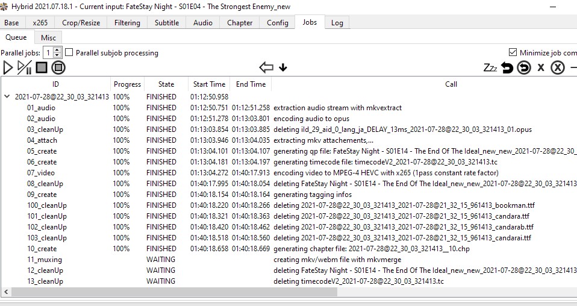Image resolution: width=577 pixels, height=306 pixels.
Task: Click the hollow left arrow icon
Action: tap(266, 67)
